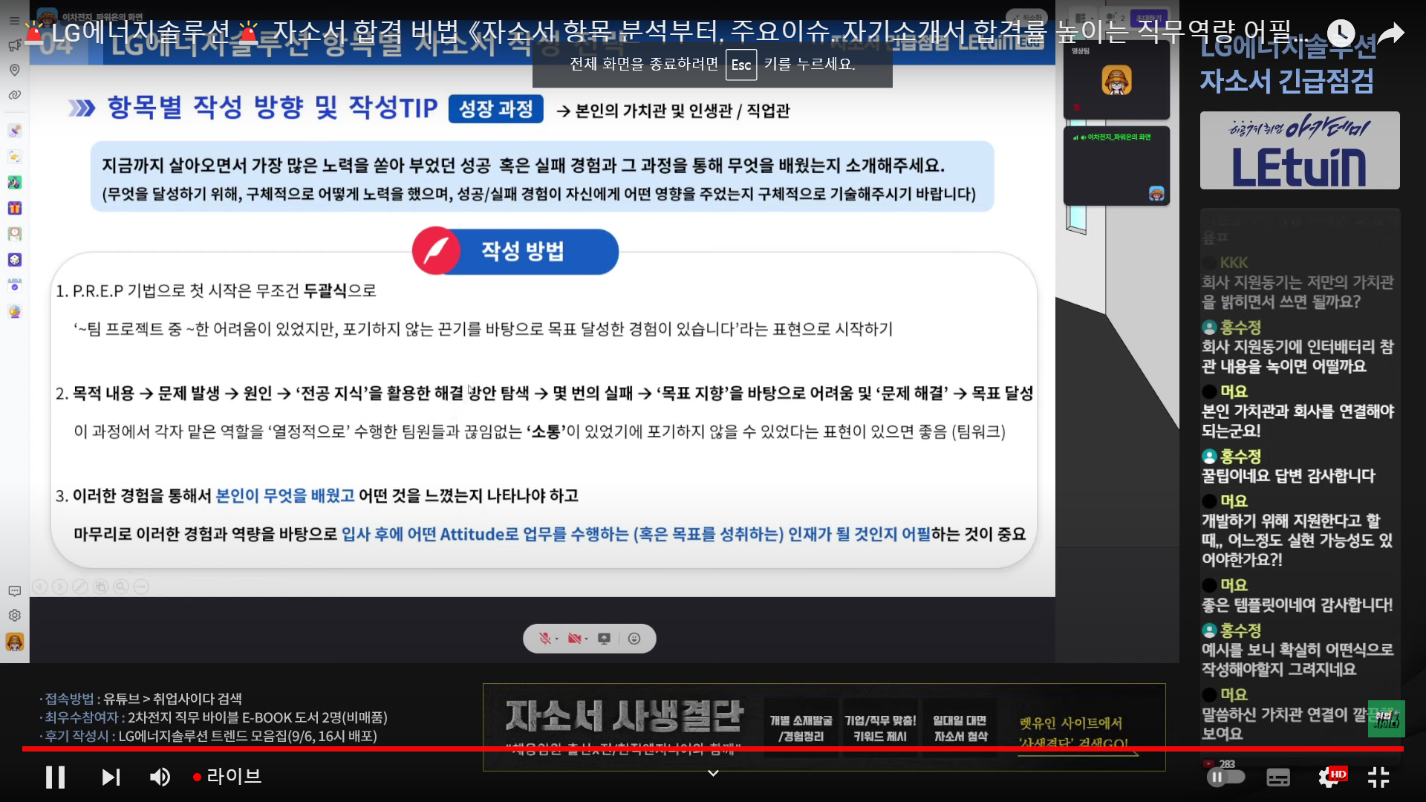Exit fullscreen mode
The width and height of the screenshot is (1426, 802).
[x=1378, y=777]
